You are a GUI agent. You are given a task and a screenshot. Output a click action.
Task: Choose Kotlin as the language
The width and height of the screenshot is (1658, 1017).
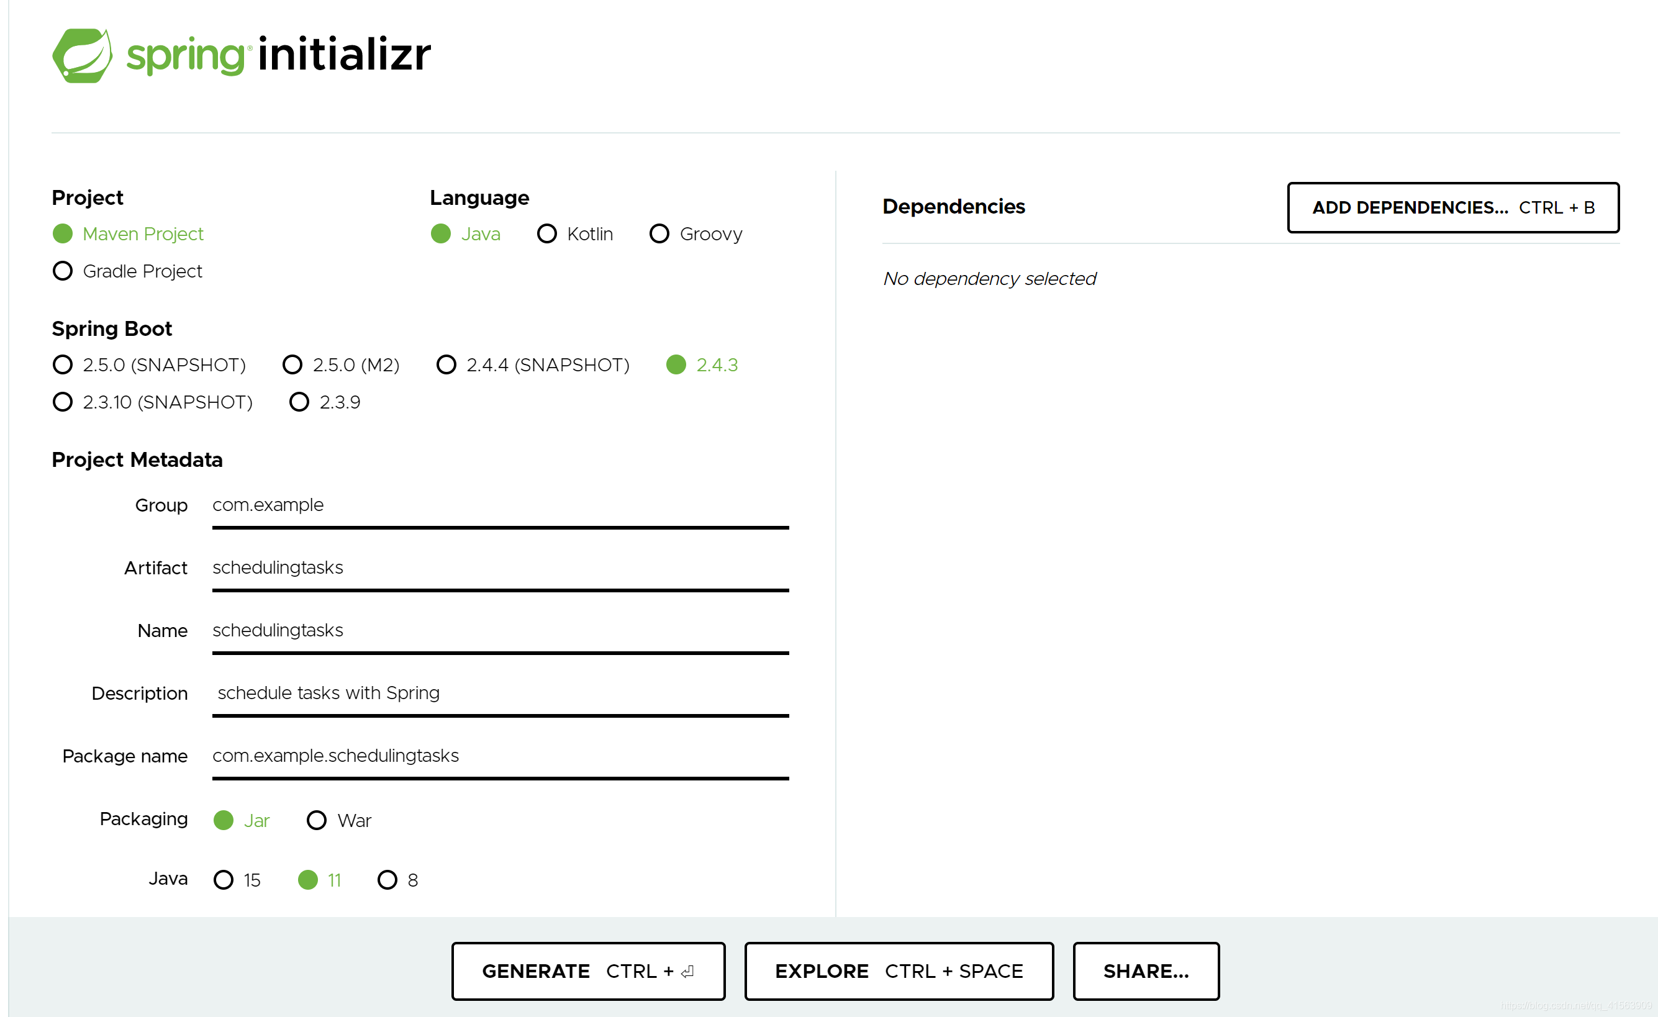pyautogui.click(x=575, y=234)
